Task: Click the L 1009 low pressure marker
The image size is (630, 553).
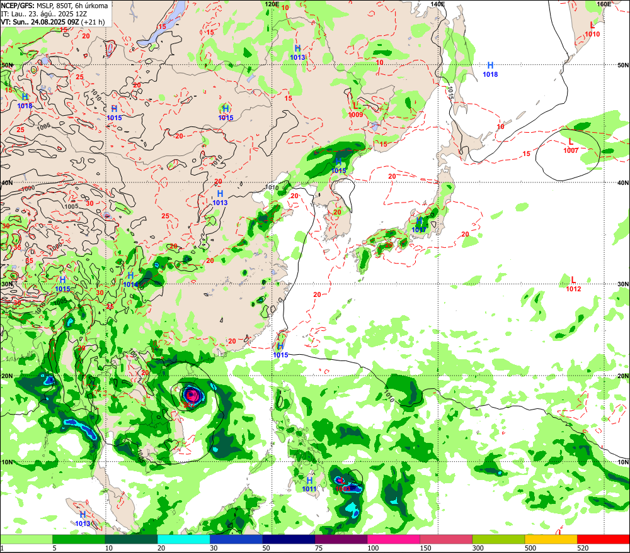Action: pyautogui.click(x=355, y=110)
